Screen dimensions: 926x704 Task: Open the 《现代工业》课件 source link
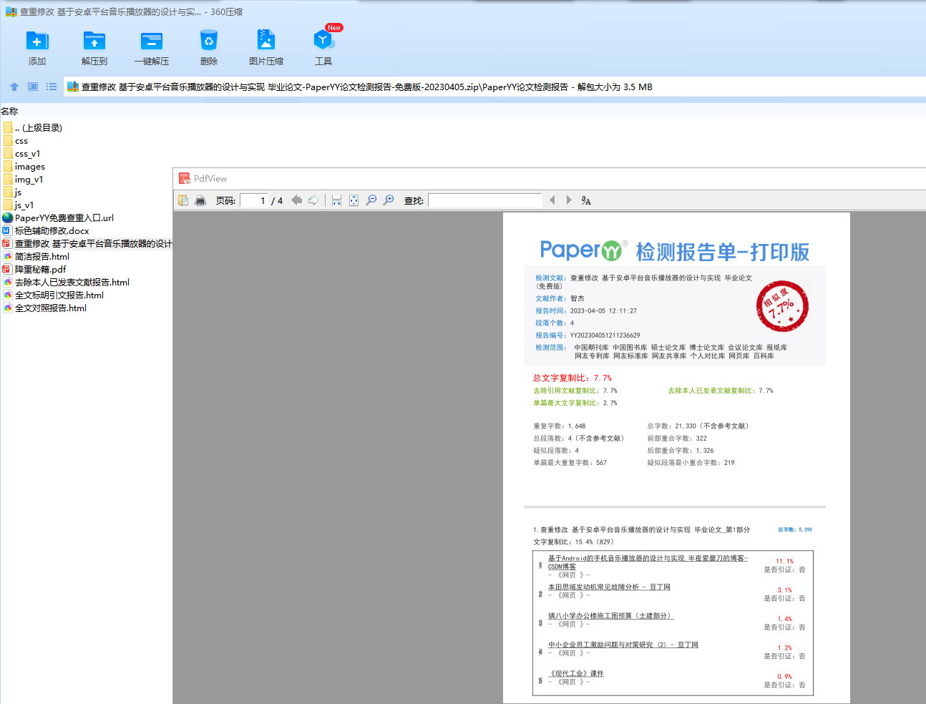point(576,674)
